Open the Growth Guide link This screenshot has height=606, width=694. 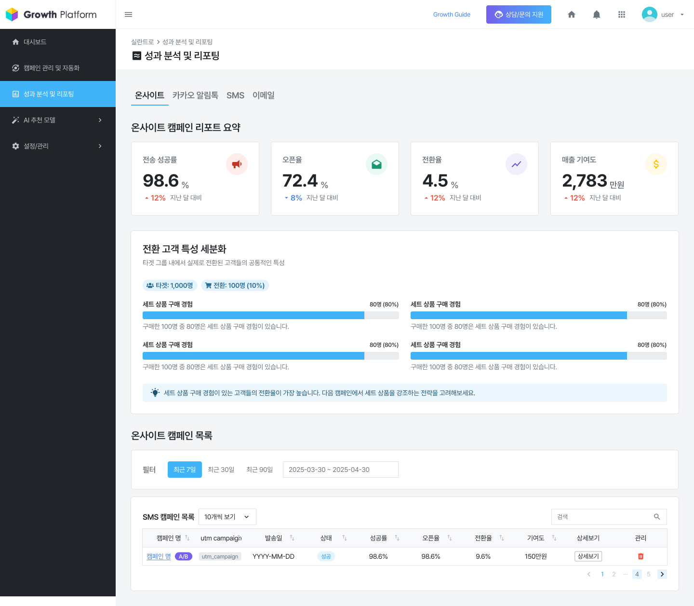452,14
